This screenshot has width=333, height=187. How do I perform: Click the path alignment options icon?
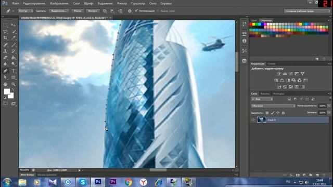point(112,11)
